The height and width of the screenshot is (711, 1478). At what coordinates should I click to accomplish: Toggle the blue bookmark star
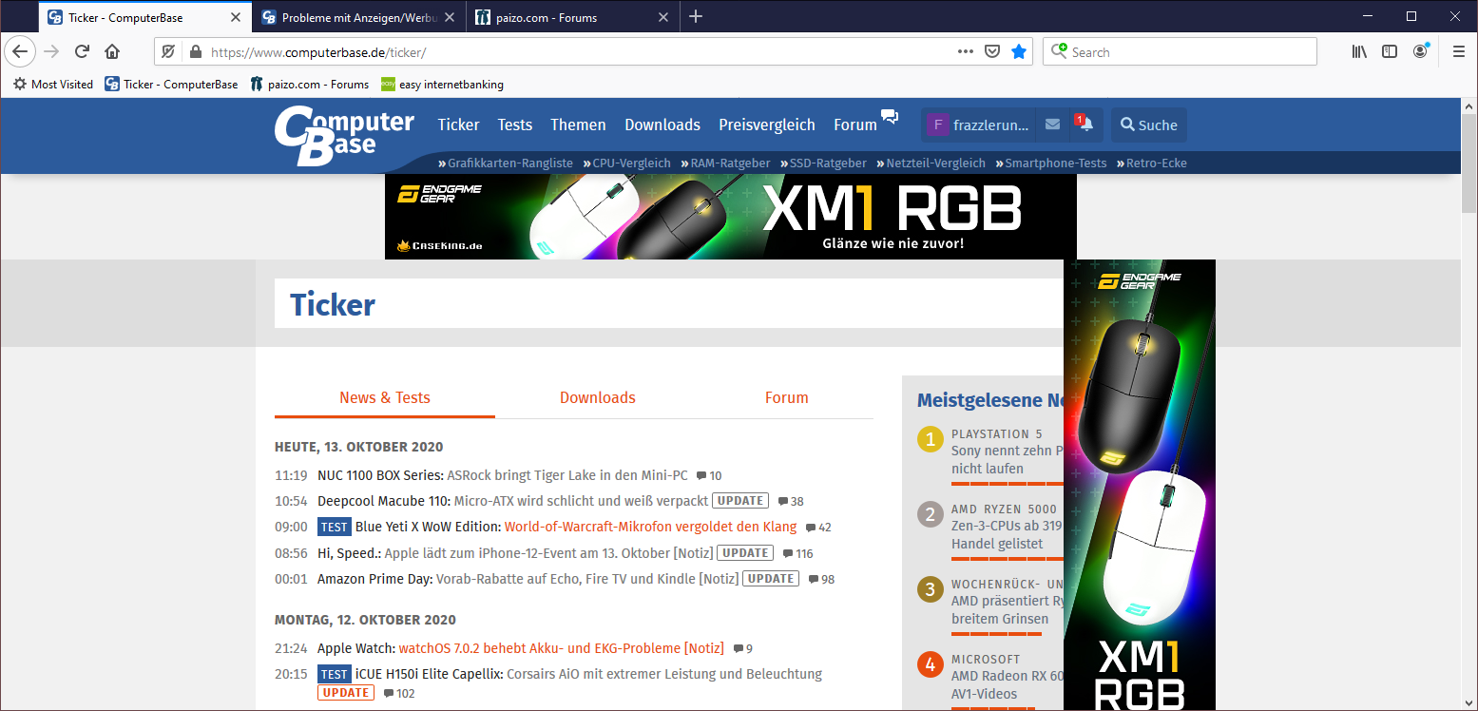coord(1019,51)
